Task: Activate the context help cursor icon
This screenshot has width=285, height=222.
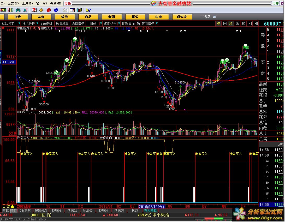Action: pos(88,10)
